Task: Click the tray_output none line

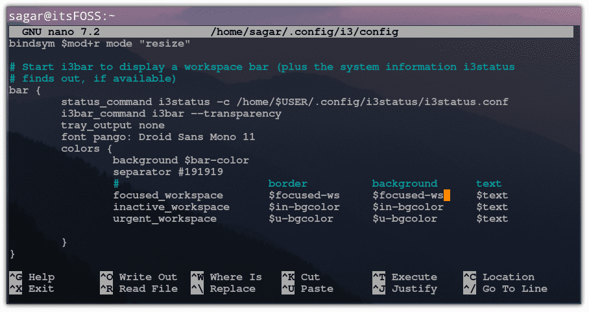Action: point(112,125)
